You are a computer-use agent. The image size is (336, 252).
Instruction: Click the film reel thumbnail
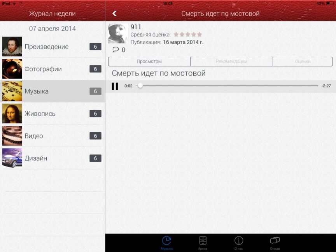(x=12, y=136)
